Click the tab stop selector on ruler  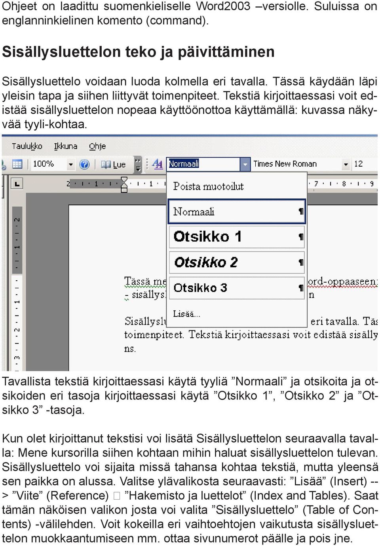(x=17, y=184)
